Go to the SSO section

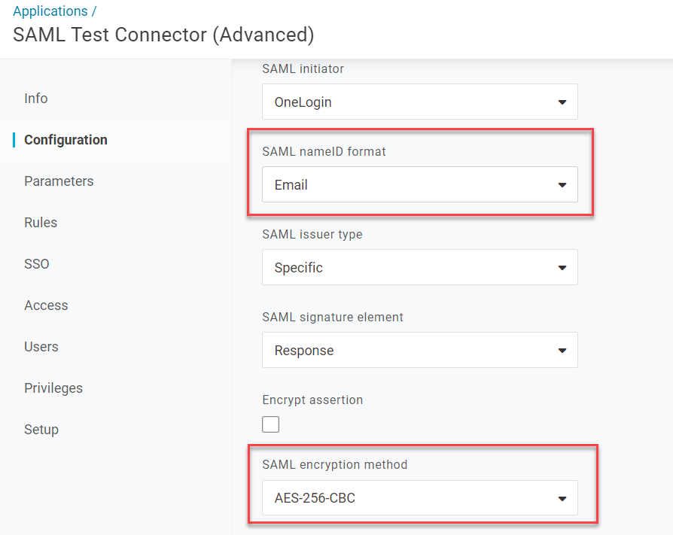pos(36,263)
